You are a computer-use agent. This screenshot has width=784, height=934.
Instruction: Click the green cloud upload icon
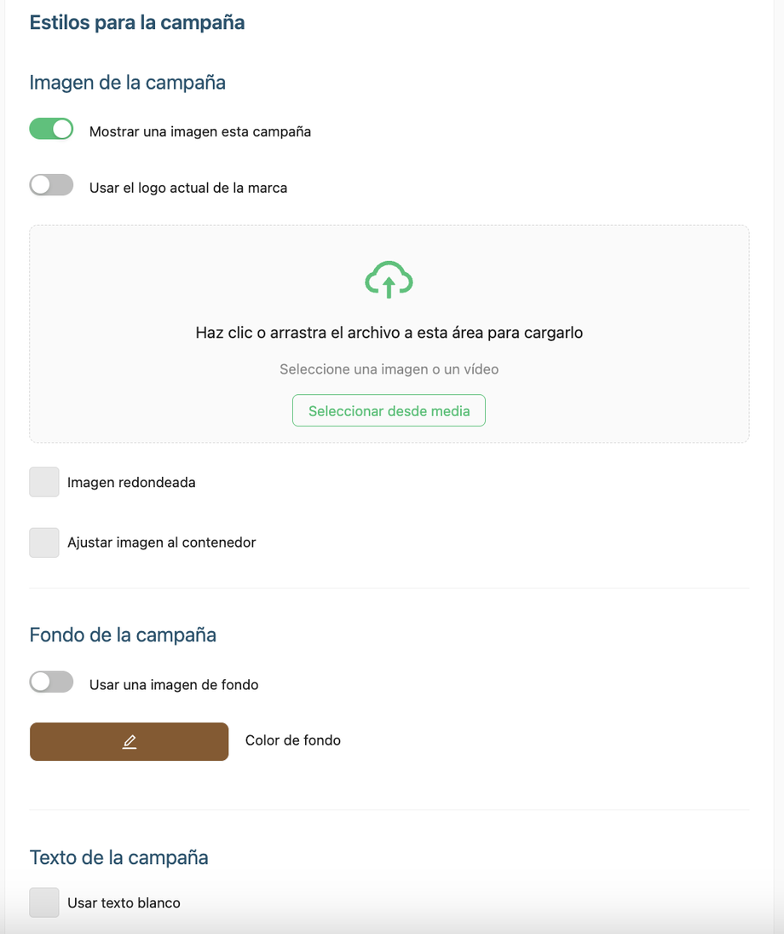tap(389, 280)
